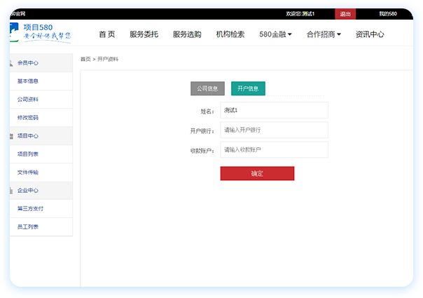
Task: Expand the 合作招商 dropdown menu
Action: tap(324, 34)
